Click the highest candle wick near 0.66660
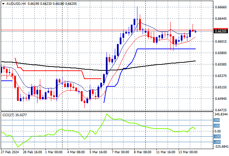 pos(137,8)
